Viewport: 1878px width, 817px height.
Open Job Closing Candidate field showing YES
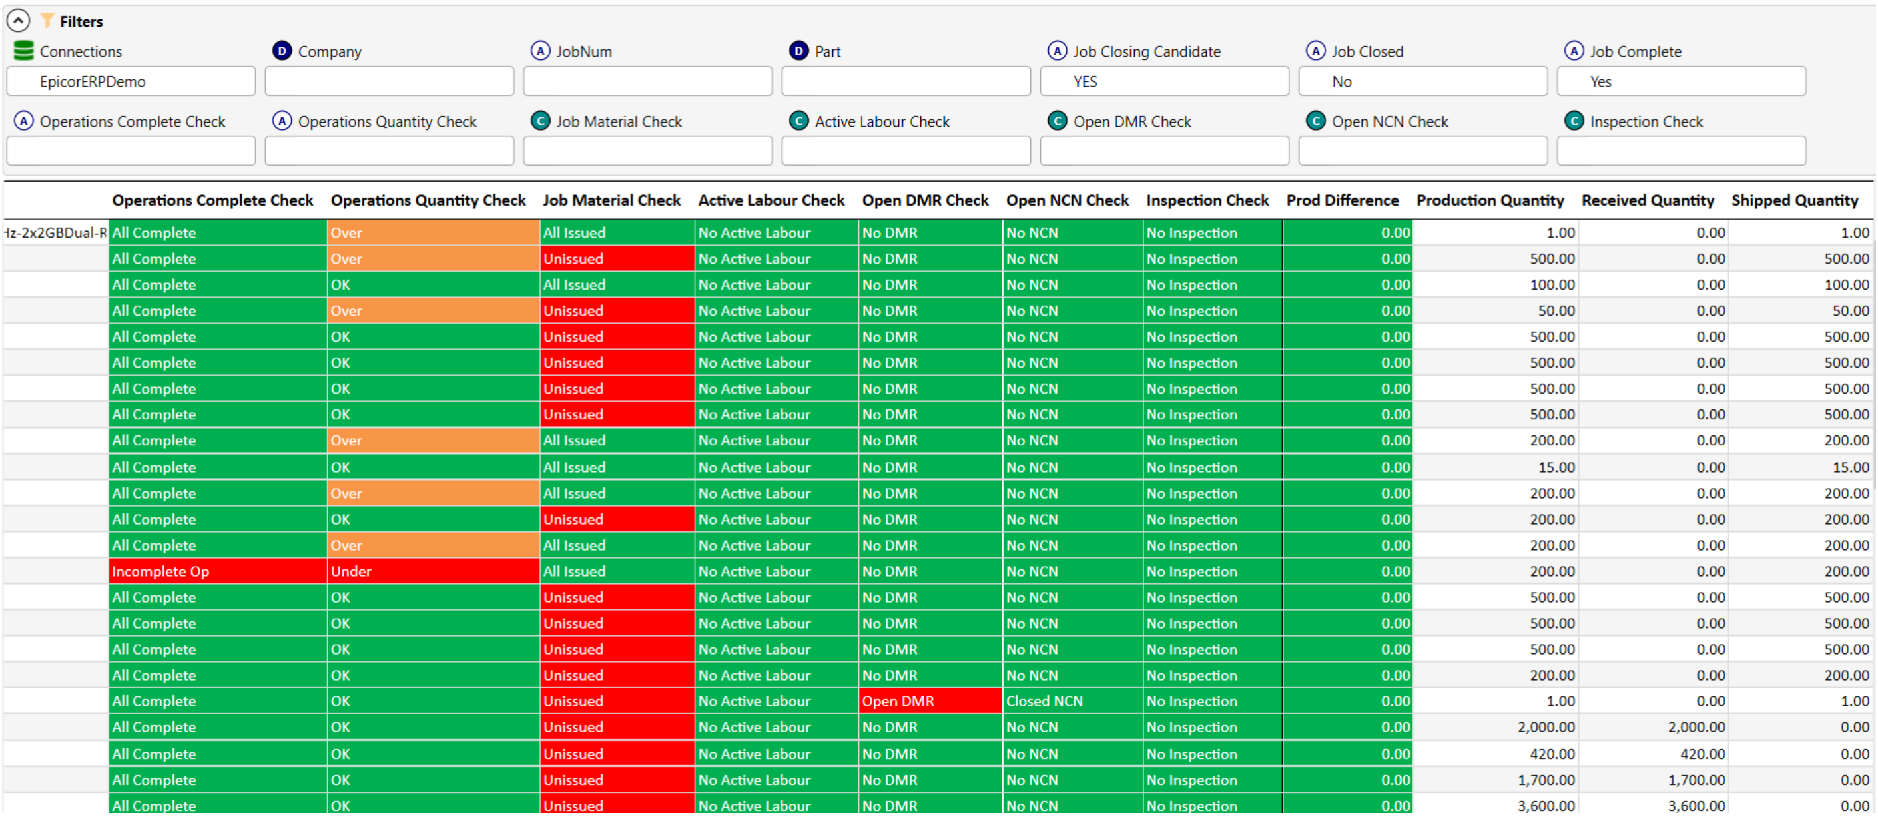[1164, 81]
